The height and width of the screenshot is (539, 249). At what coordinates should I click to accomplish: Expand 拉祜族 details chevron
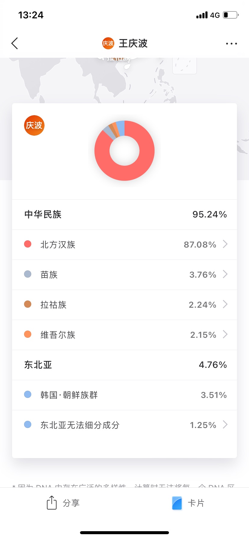coord(225,304)
